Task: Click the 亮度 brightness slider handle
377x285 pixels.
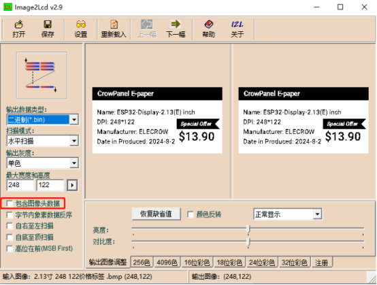Action: (x=248, y=230)
